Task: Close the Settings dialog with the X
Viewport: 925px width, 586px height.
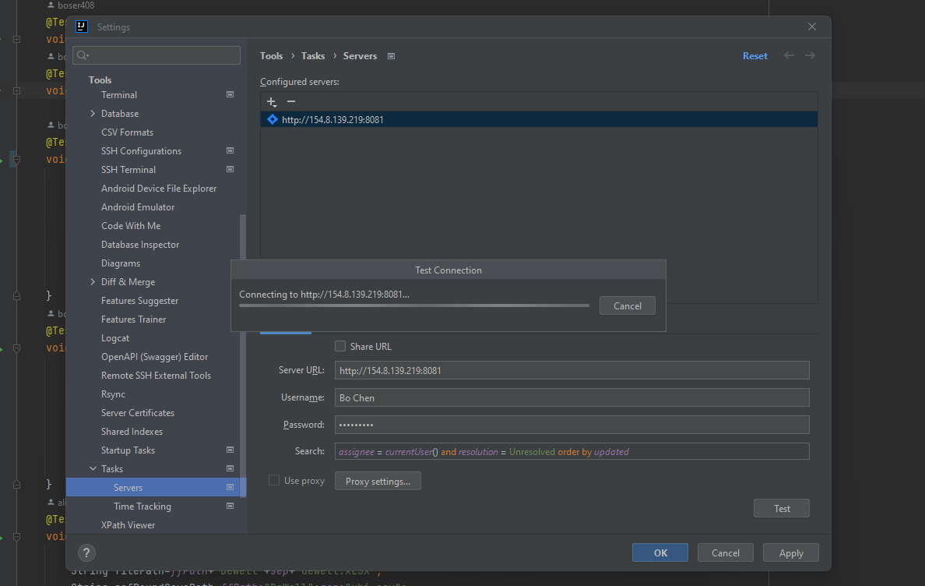Action: click(812, 26)
